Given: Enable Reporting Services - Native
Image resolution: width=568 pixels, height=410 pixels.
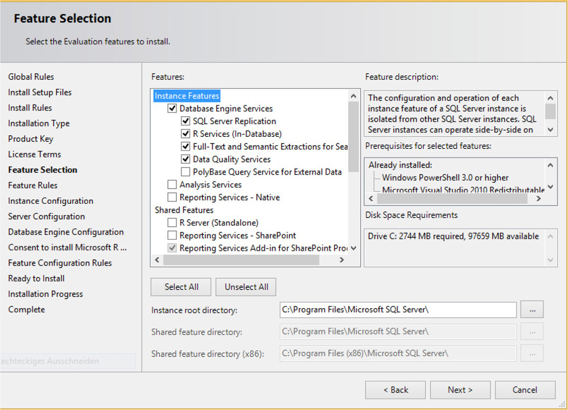Looking at the screenshot, I should pyautogui.click(x=172, y=197).
